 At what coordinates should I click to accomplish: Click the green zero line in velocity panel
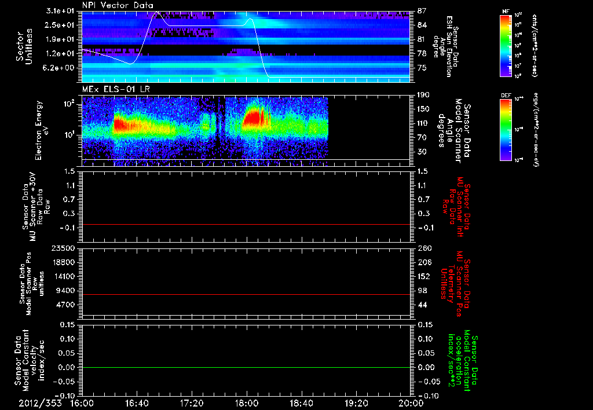click(246, 367)
